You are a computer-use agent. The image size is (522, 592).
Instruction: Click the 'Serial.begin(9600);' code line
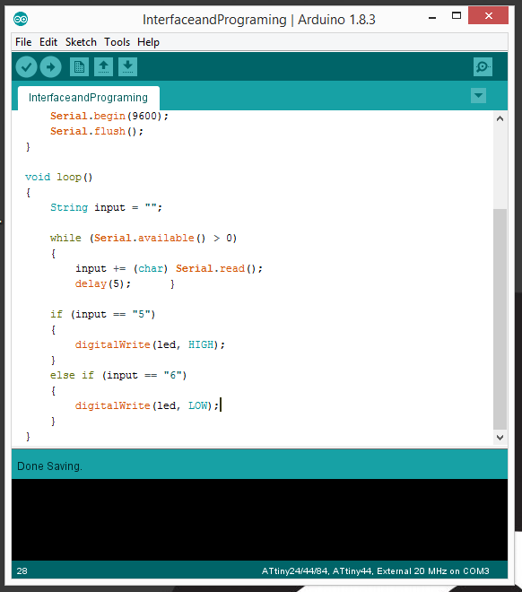pyautogui.click(x=109, y=116)
